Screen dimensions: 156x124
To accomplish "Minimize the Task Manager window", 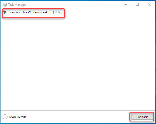I will coord(126,4).
